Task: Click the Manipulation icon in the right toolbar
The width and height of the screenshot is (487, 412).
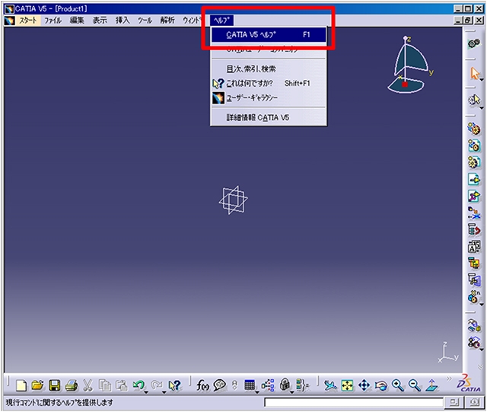Action: point(474,326)
